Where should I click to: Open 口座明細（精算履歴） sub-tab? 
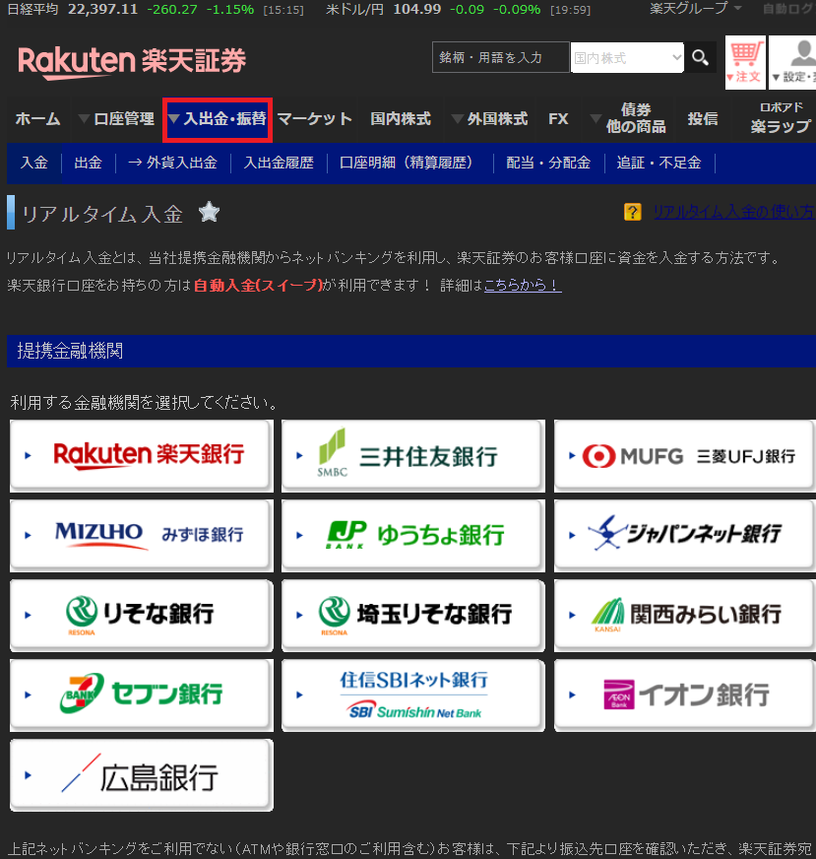tap(408, 163)
